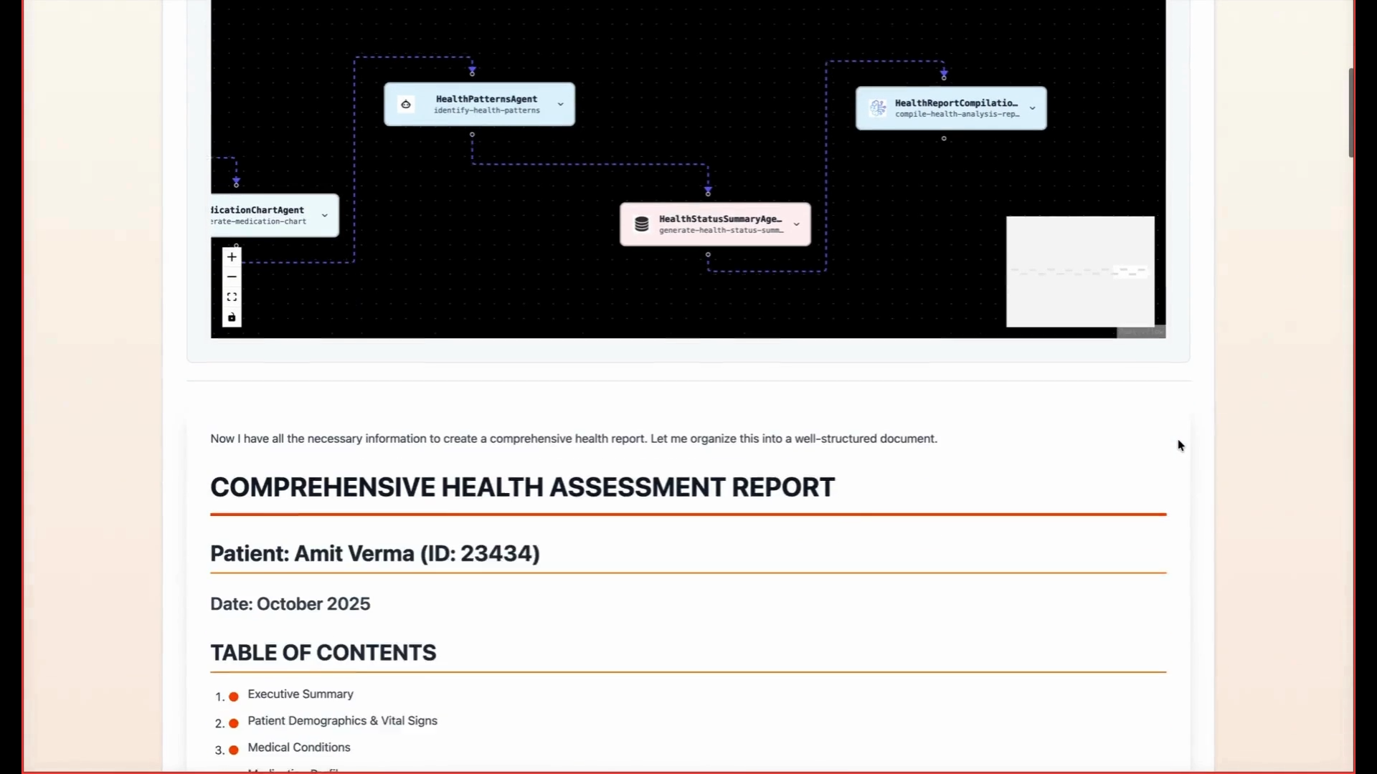This screenshot has width=1377, height=774.
Task: Expand the HealthReportCompilation node chevron
Action: click(1033, 108)
